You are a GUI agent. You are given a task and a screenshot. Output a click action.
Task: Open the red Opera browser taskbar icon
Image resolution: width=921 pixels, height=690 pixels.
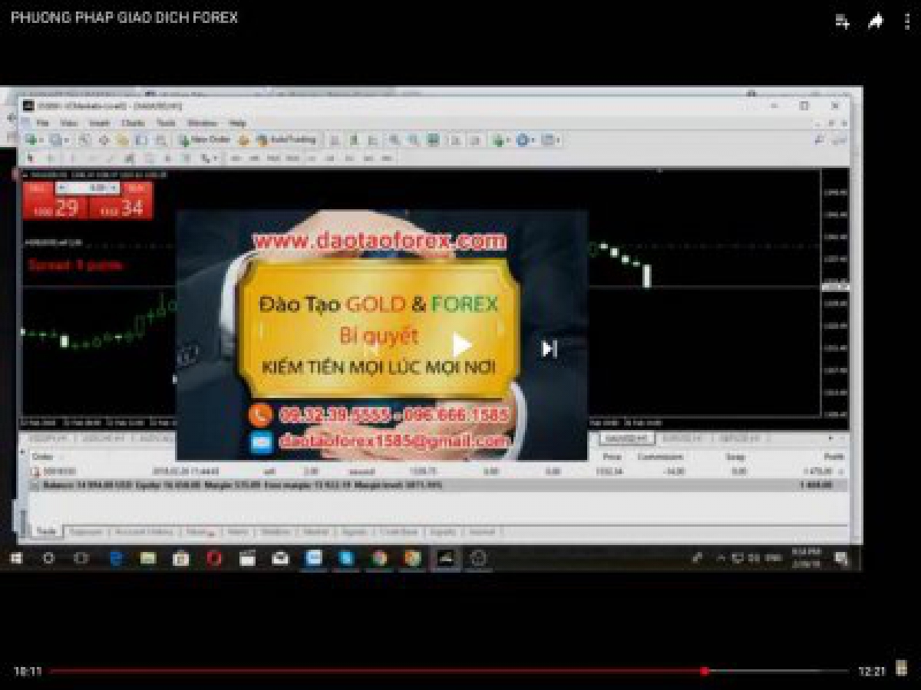(213, 559)
